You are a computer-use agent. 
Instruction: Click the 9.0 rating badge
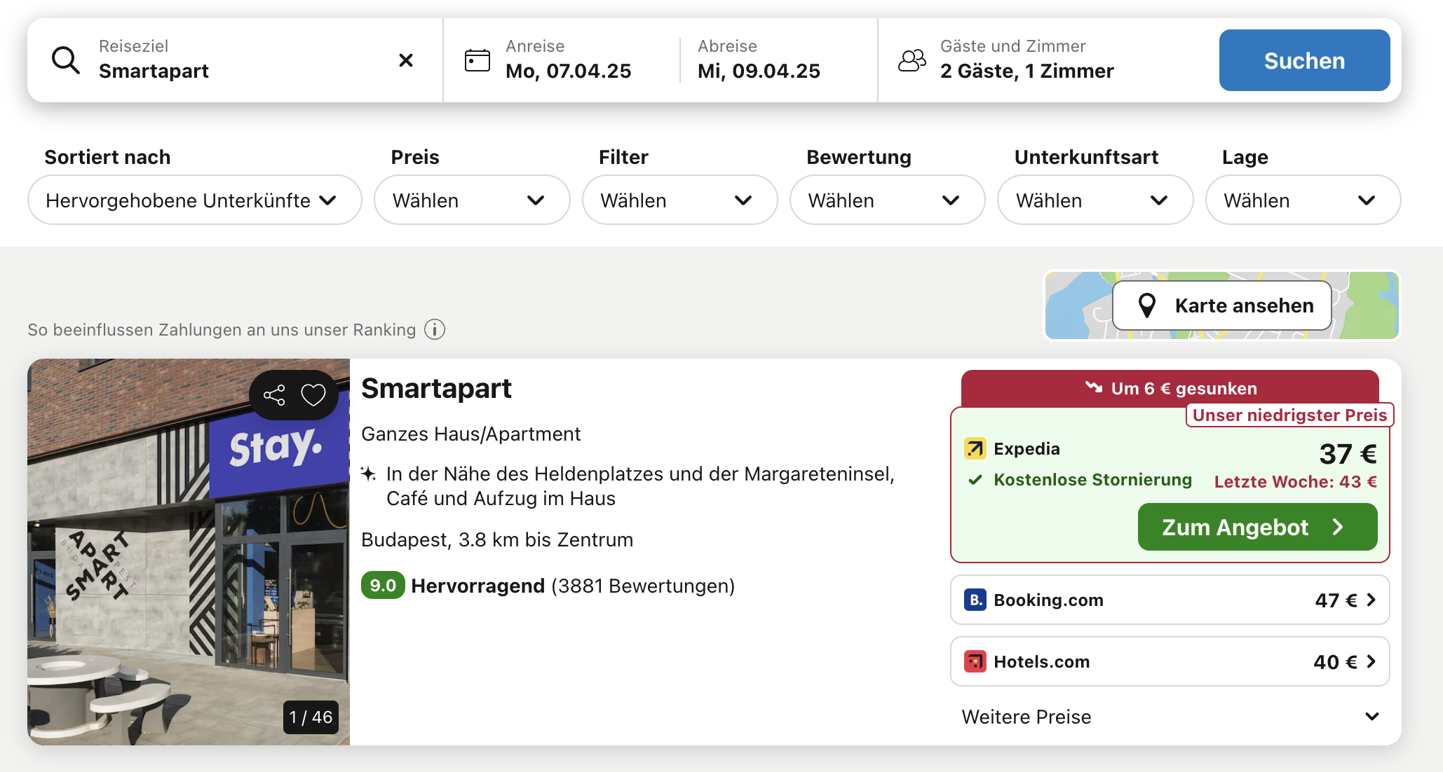pos(383,586)
